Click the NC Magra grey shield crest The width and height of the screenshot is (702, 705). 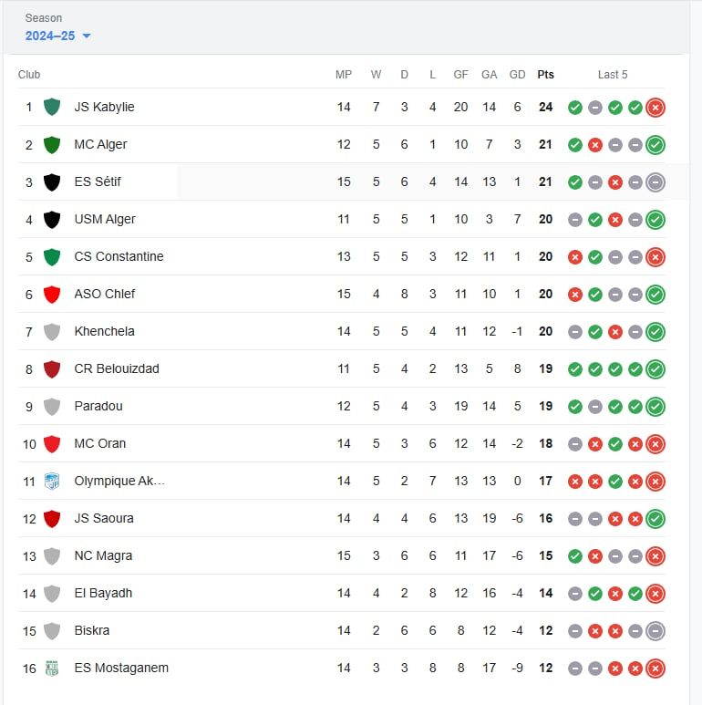(52, 556)
